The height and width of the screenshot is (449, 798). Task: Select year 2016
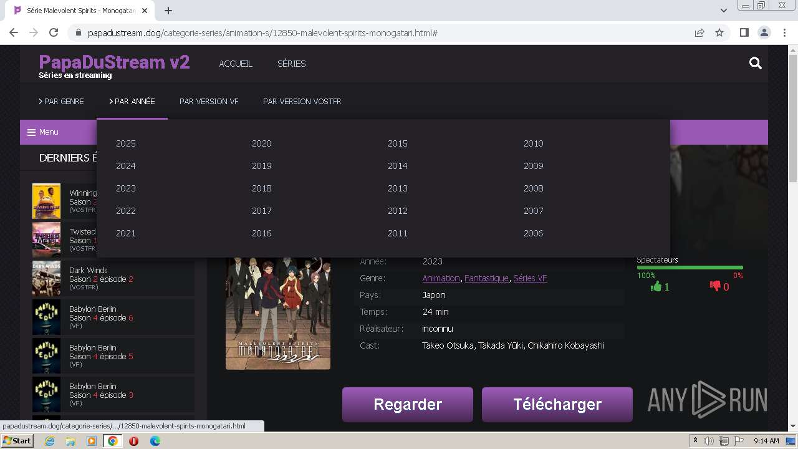(x=261, y=233)
